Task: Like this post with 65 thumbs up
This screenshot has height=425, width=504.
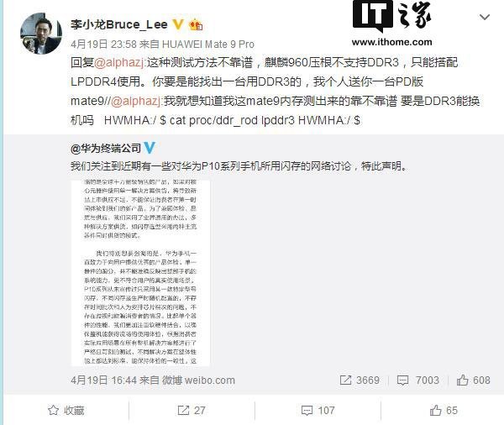Action: pyautogui.click(x=444, y=411)
